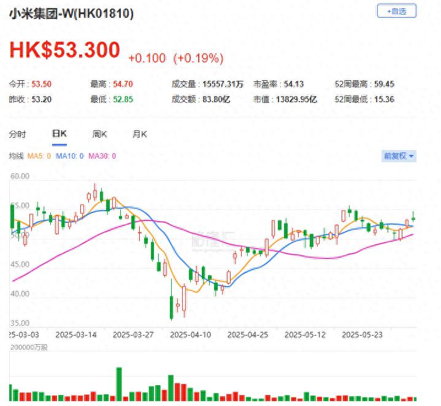Click the 200000万股 volume axis label

point(29,347)
